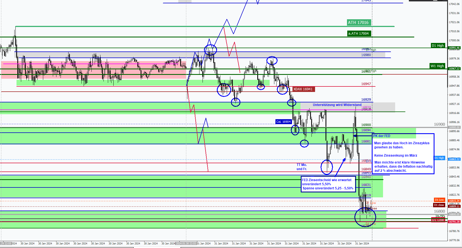Click the green D1 High label
Viewport: 462px width, 248px height.
438,46
